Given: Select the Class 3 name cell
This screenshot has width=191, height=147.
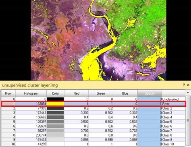Looking at the screenshot, I should coord(174,113).
